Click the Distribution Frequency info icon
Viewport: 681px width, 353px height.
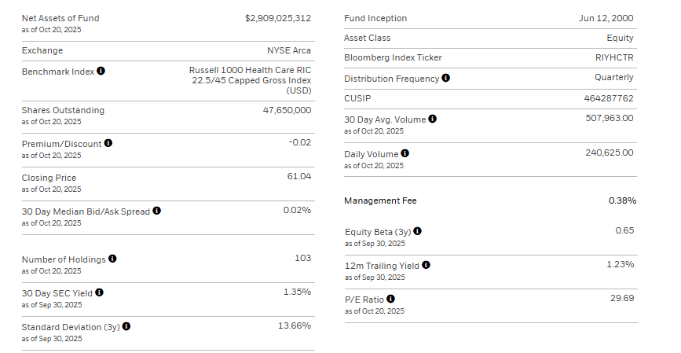446,78
